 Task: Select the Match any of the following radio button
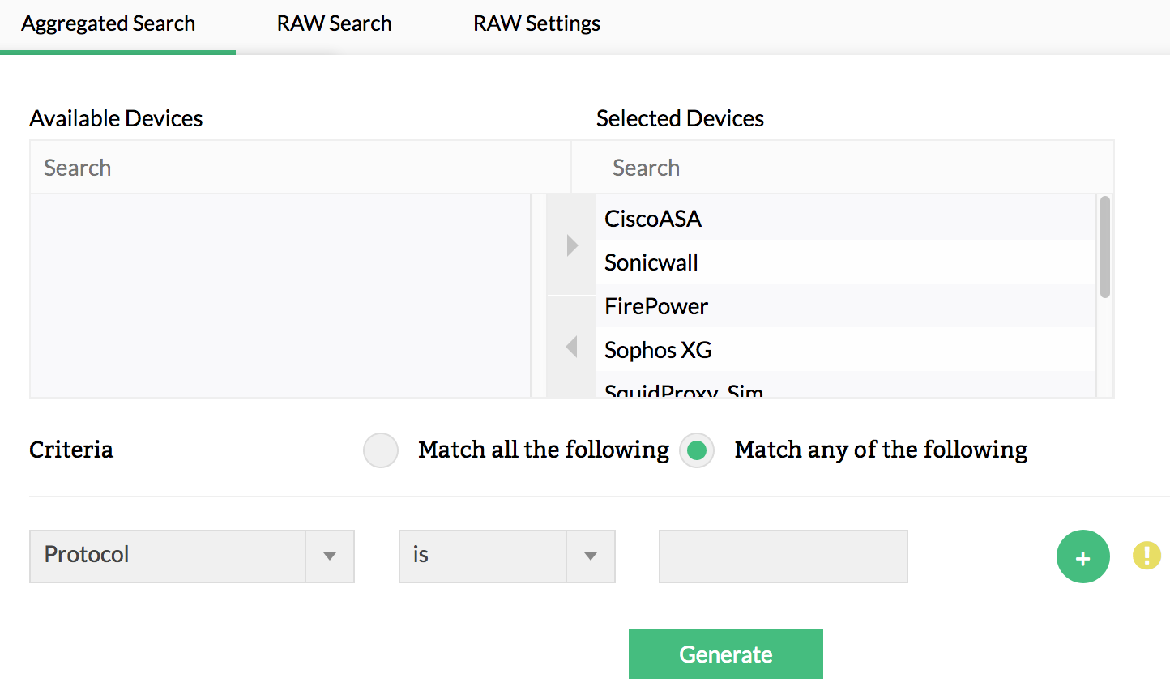coord(697,450)
